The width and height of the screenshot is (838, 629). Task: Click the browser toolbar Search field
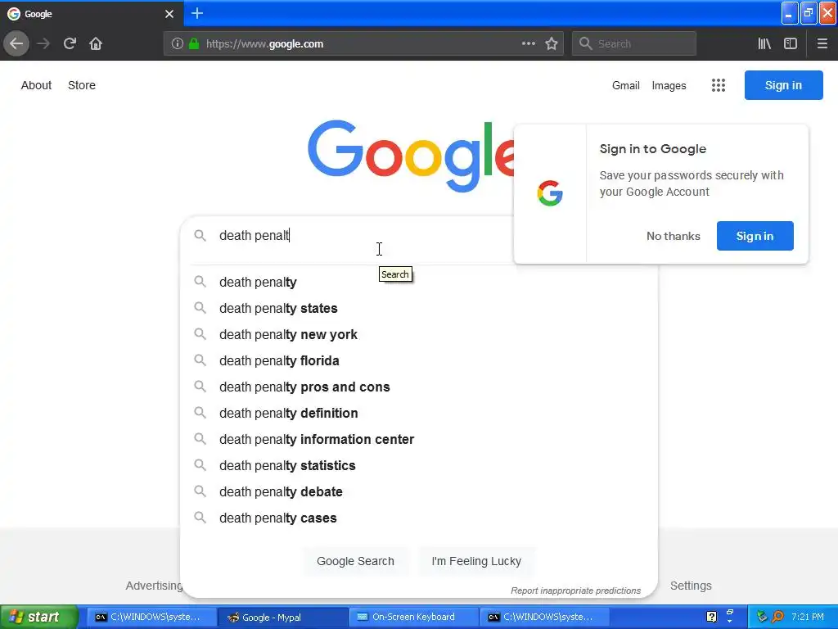coord(634,44)
